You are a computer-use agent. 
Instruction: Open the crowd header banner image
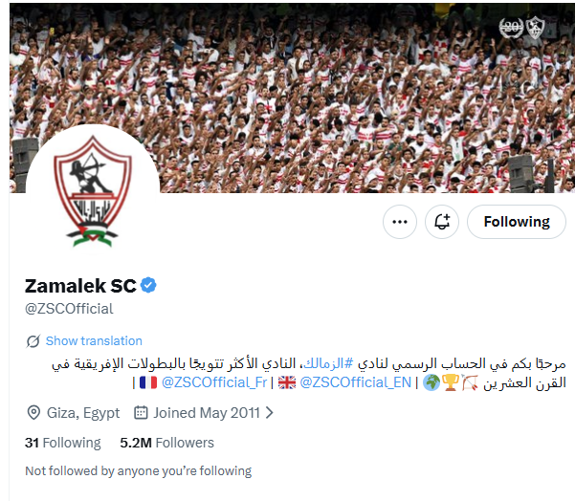[x=292, y=98]
